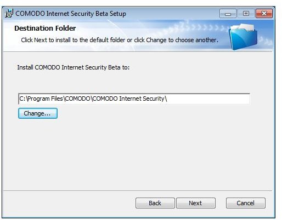Image resolution: width=282 pixels, height=220 pixels.
Task: Click the 'COMODO Internet Security Beta Setup' title bar
Action: (x=71, y=14)
